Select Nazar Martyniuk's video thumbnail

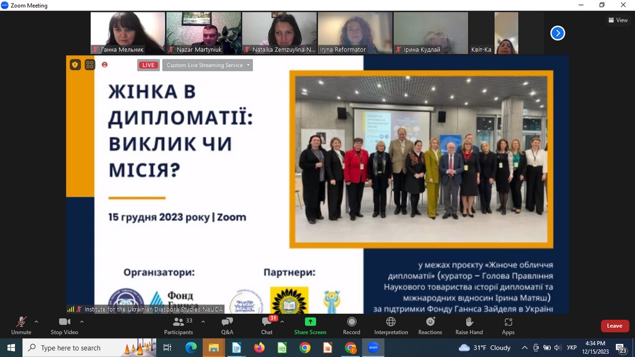203,33
